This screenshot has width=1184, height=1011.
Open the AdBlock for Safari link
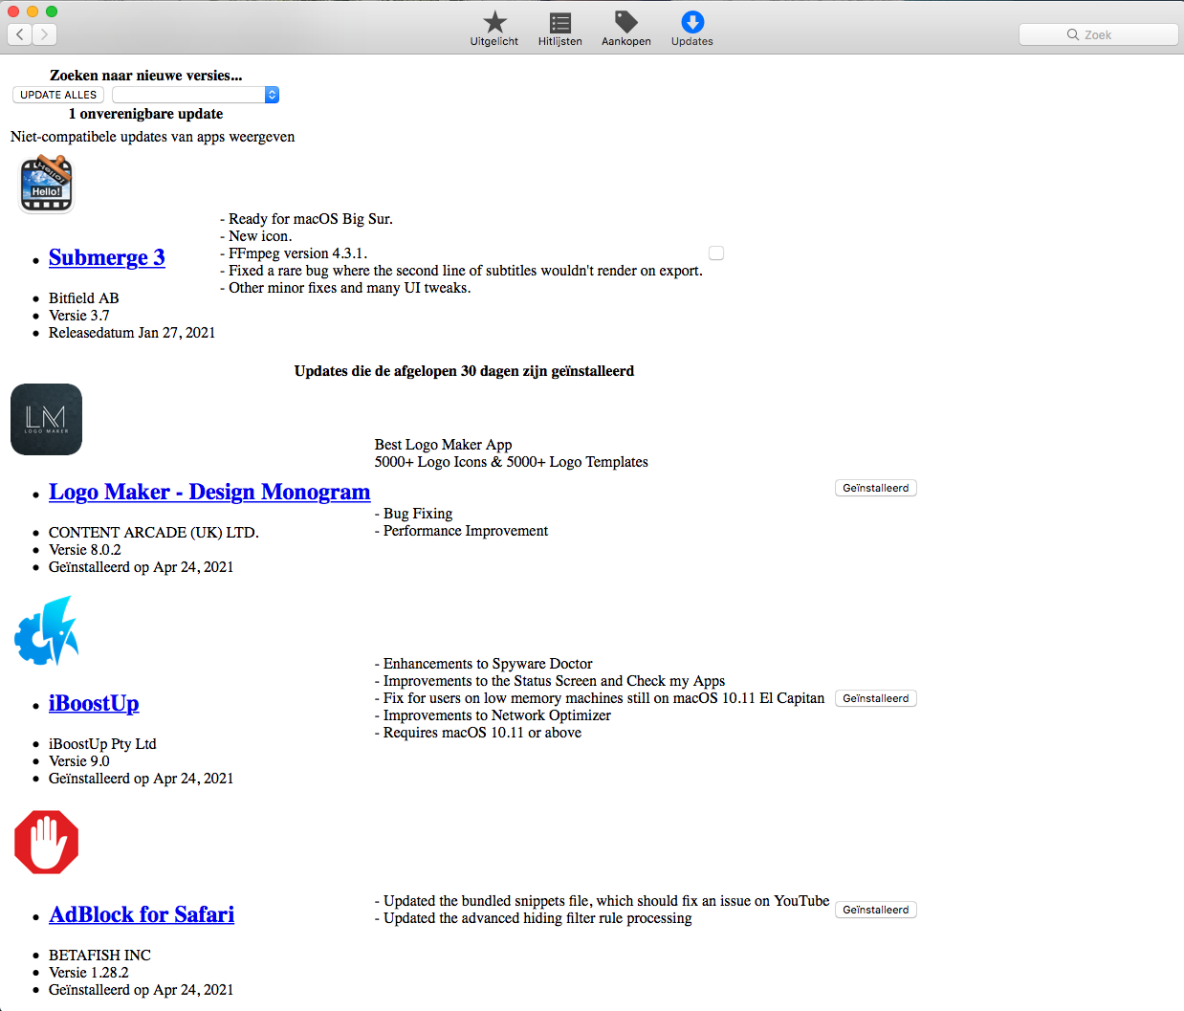tap(142, 914)
